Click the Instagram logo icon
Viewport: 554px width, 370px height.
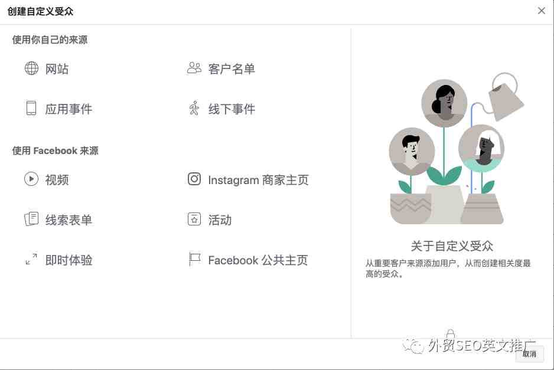click(x=194, y=179)
